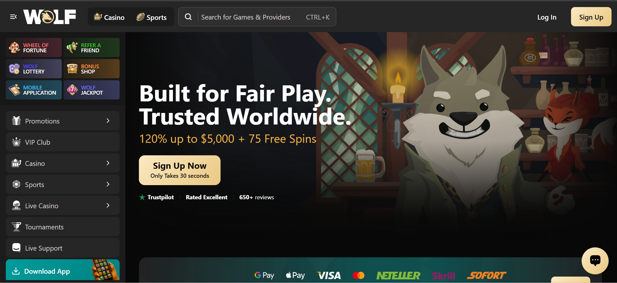Expand the Sports sidebar chevron
617x283 pixels.
coord(108,184)
